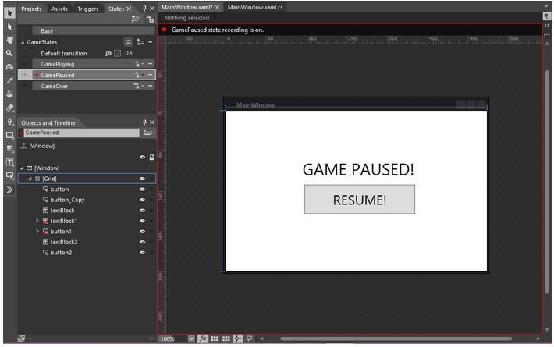The image size is (554, 347).
Task: Expand the textBlock1 node
Action: (x=37, y=221)
